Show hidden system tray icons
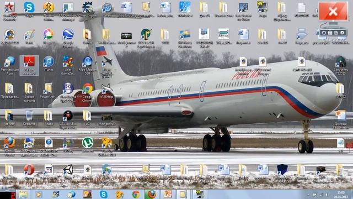The width and height of the screenshot is (353, 199). point(308,195)
